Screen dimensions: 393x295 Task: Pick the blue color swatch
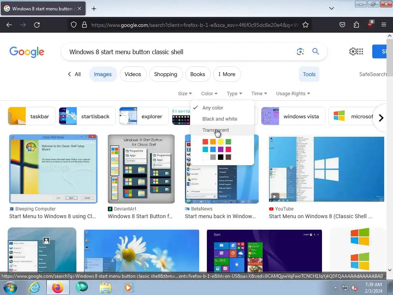[x=213, y=149]
